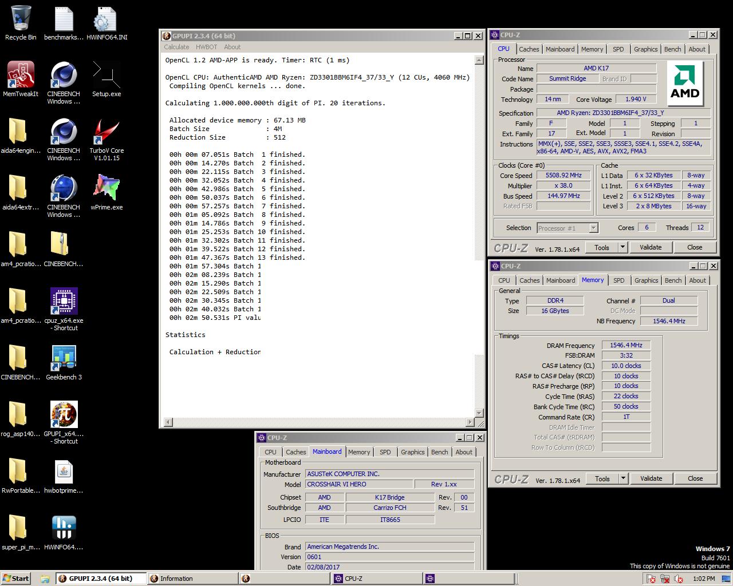
Task: Click Validate in the CPU-Z CPU window
Action: pyautogui.click(x=651, y=247)
